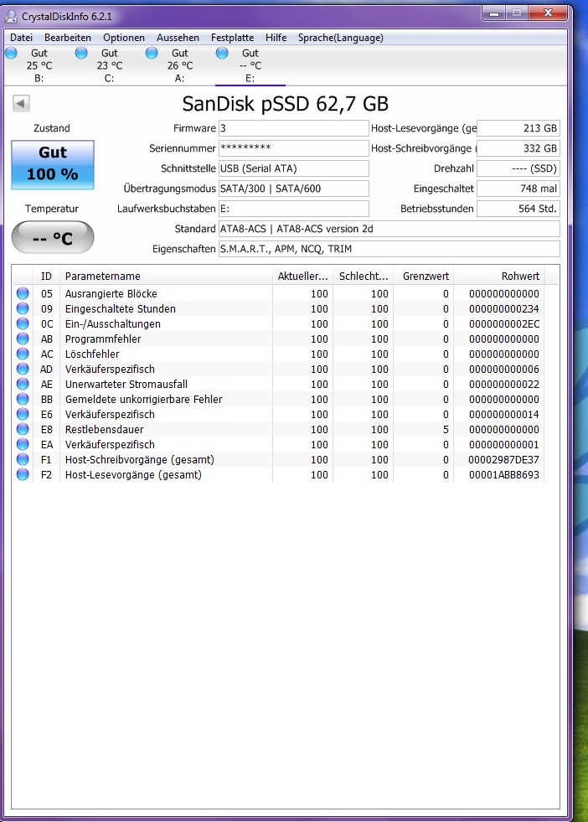The image size is (588, 822).
Task: Click the Host-Lesevorgänge value 213 GB
Action: tap(518, 128)
